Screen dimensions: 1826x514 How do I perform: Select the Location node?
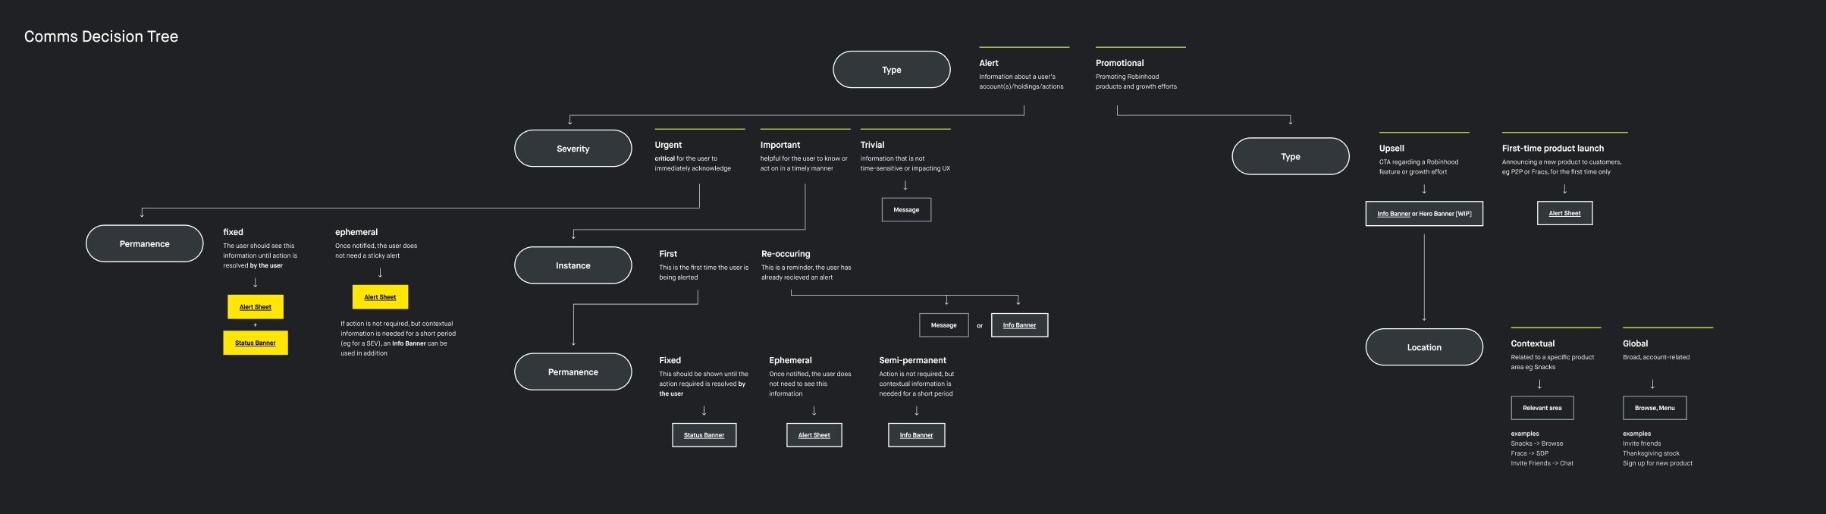1424,347
